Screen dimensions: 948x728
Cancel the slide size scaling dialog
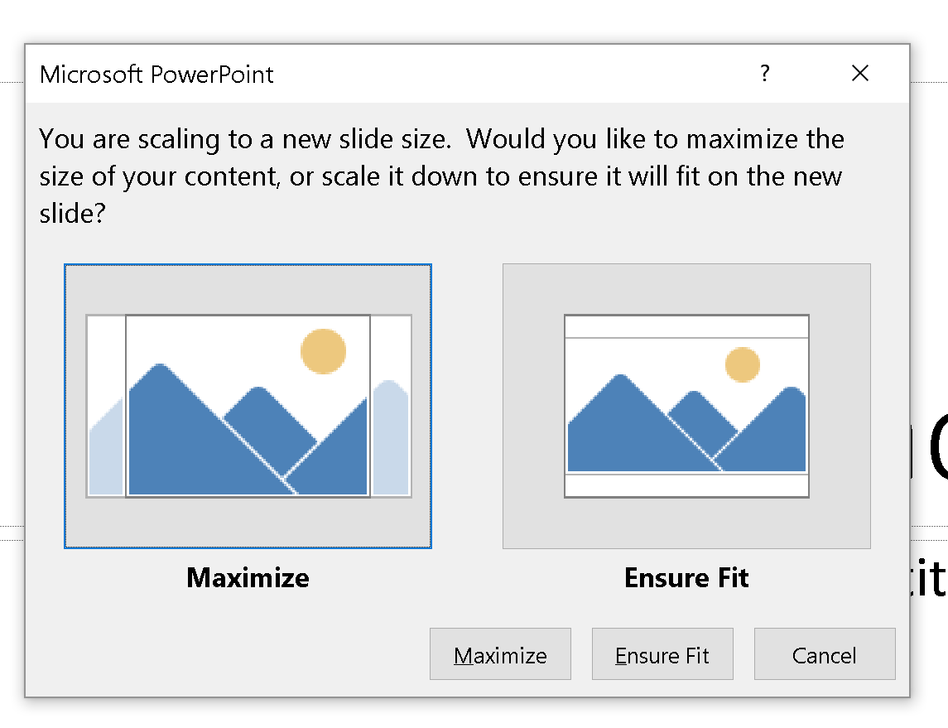pyautogui.click(x=825, y=654)
